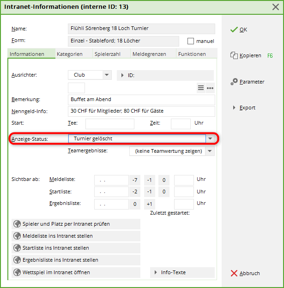Go to the Funktionen tab

(x=197, y=54)
